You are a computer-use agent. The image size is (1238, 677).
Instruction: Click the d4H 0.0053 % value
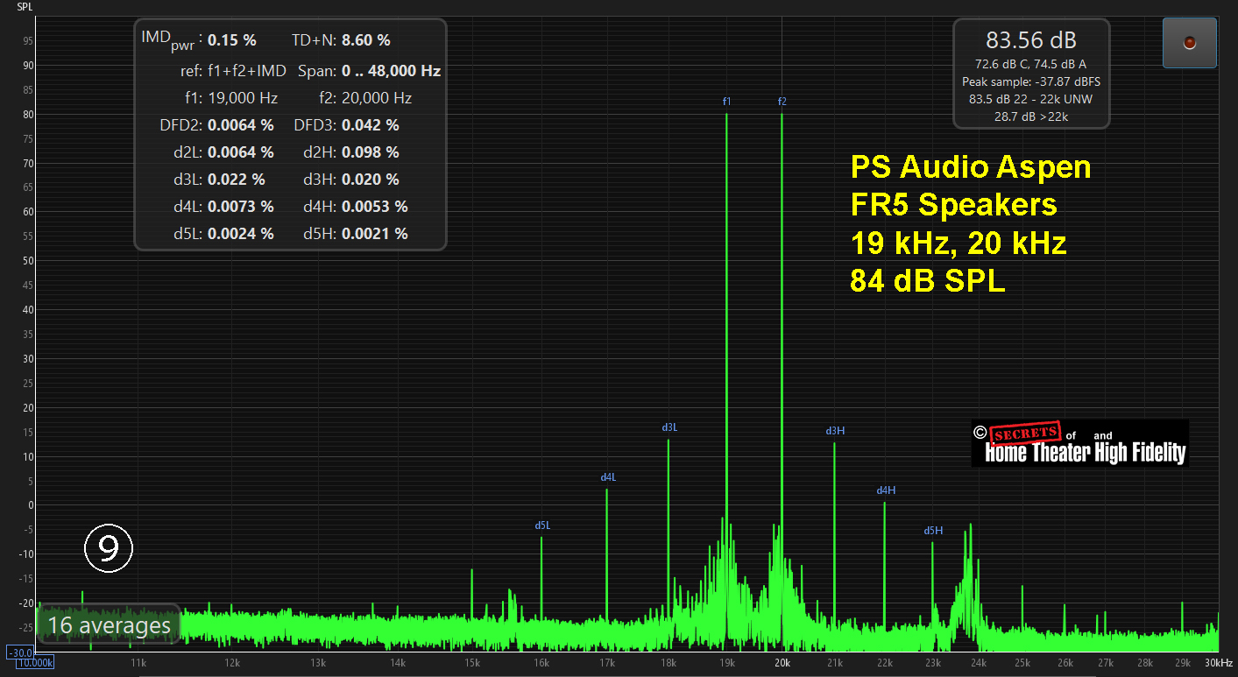[x=375, y=207]
